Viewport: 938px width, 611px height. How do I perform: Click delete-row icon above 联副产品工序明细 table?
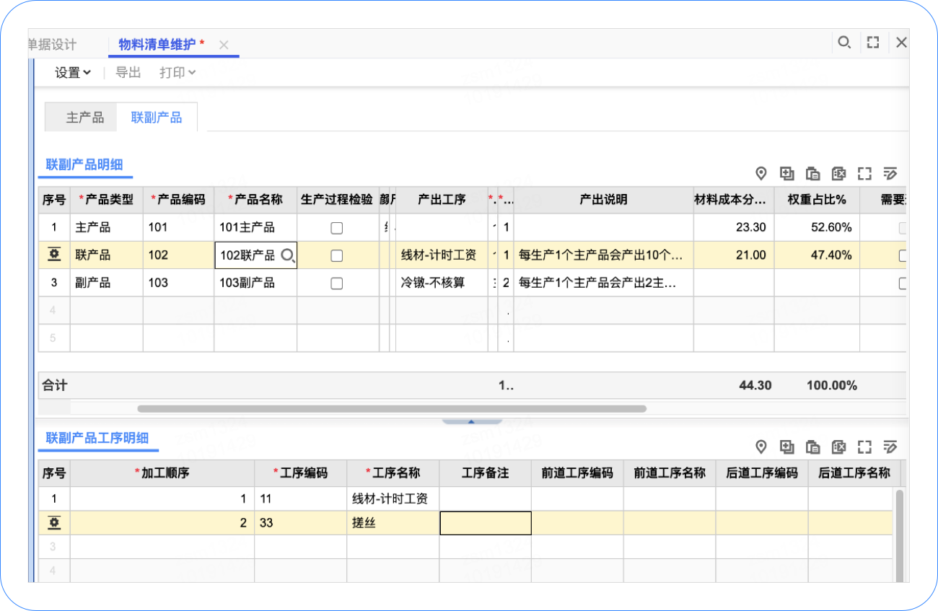click(x=838, y=447)
